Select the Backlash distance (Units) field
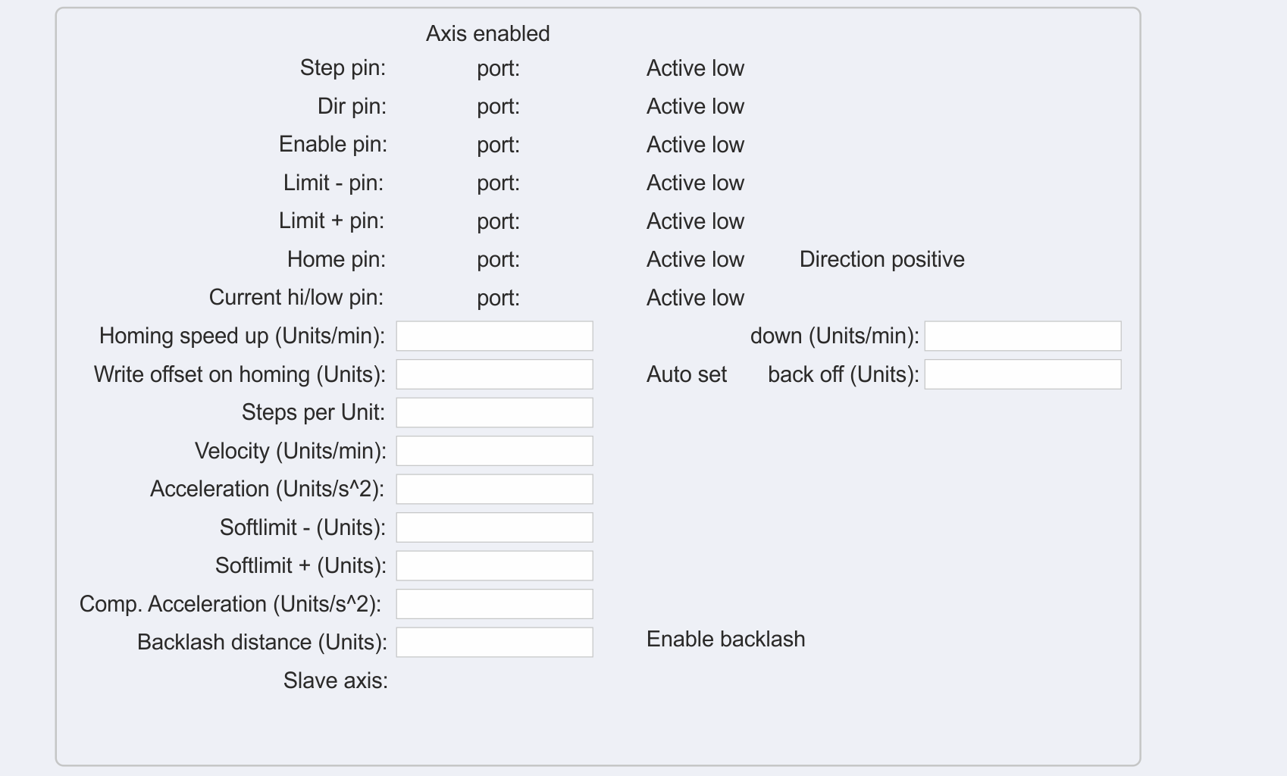Screen dimensions: 1287x776 point(494,642)
